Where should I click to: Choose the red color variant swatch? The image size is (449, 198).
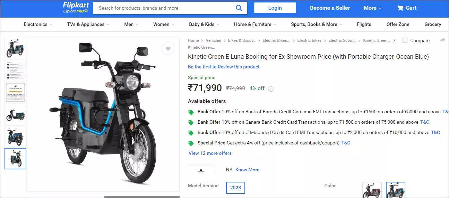point(372,190)
